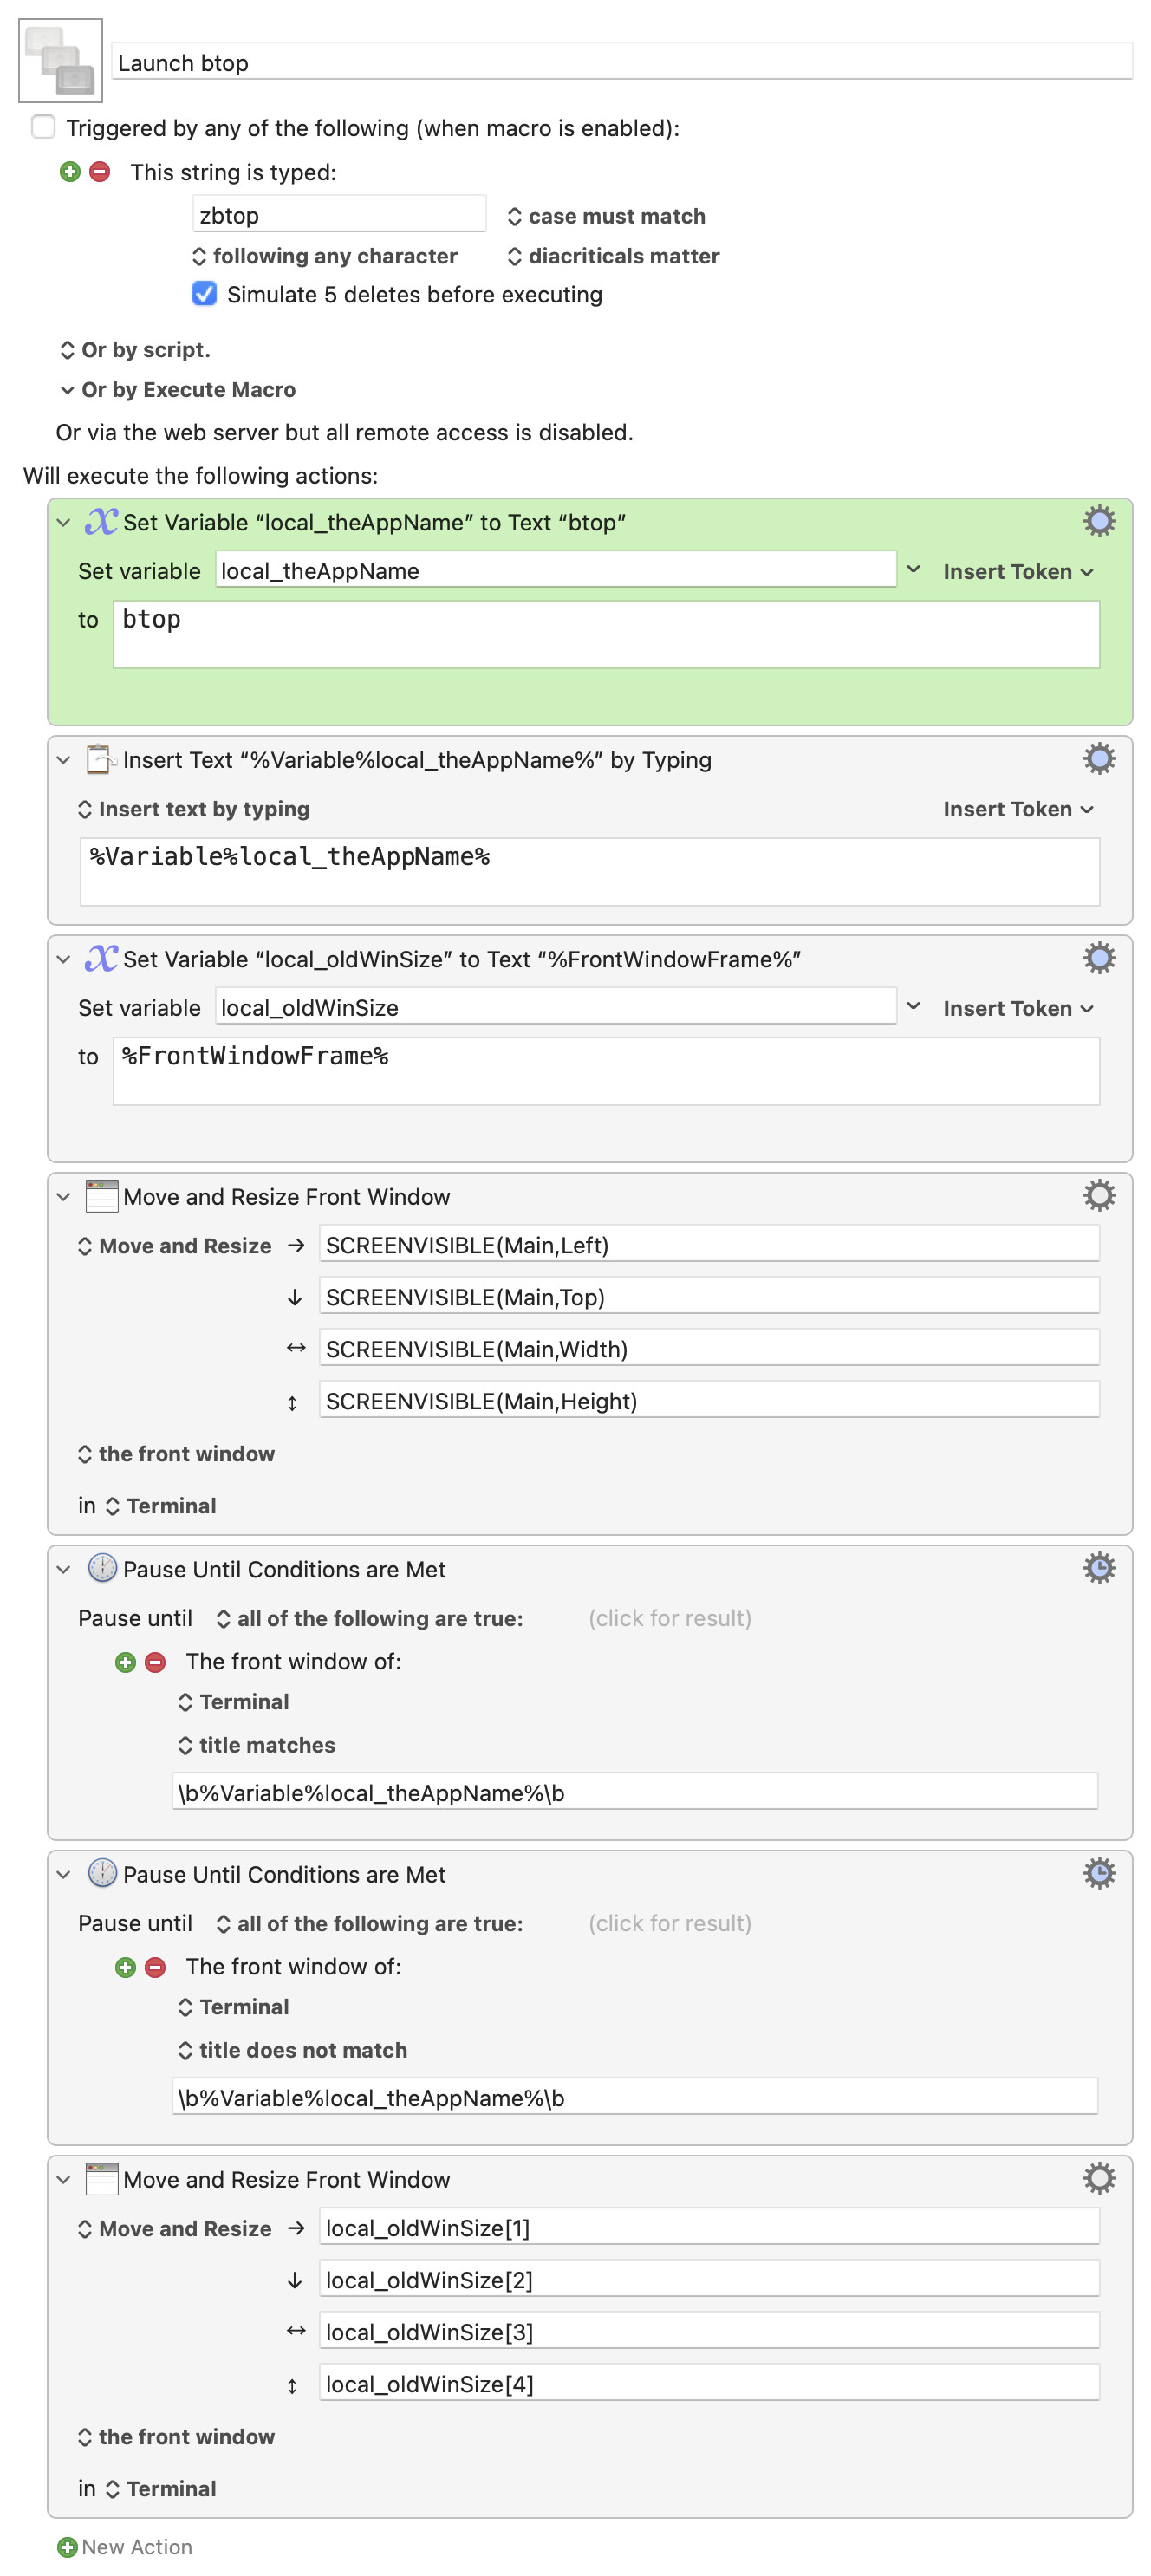The image size is (1151, 2576).
Task: Open gear menu of first Pause Until action
Action: coord(1098,1567)
